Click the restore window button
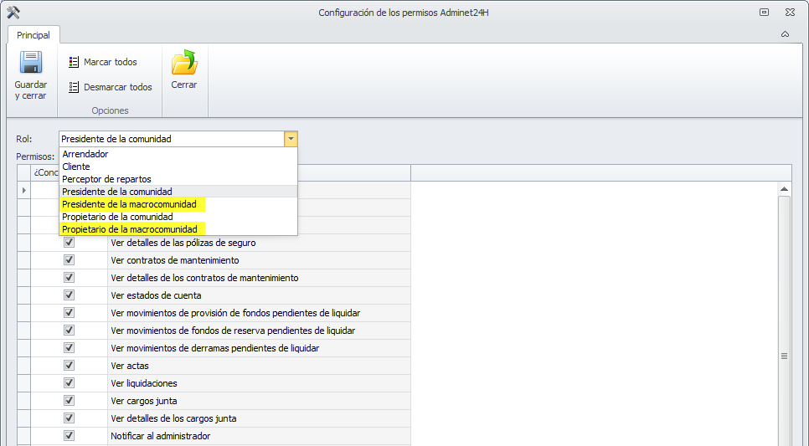Viewport: 809px width, 446px height. pyautogui.click(x=764, y=13)
